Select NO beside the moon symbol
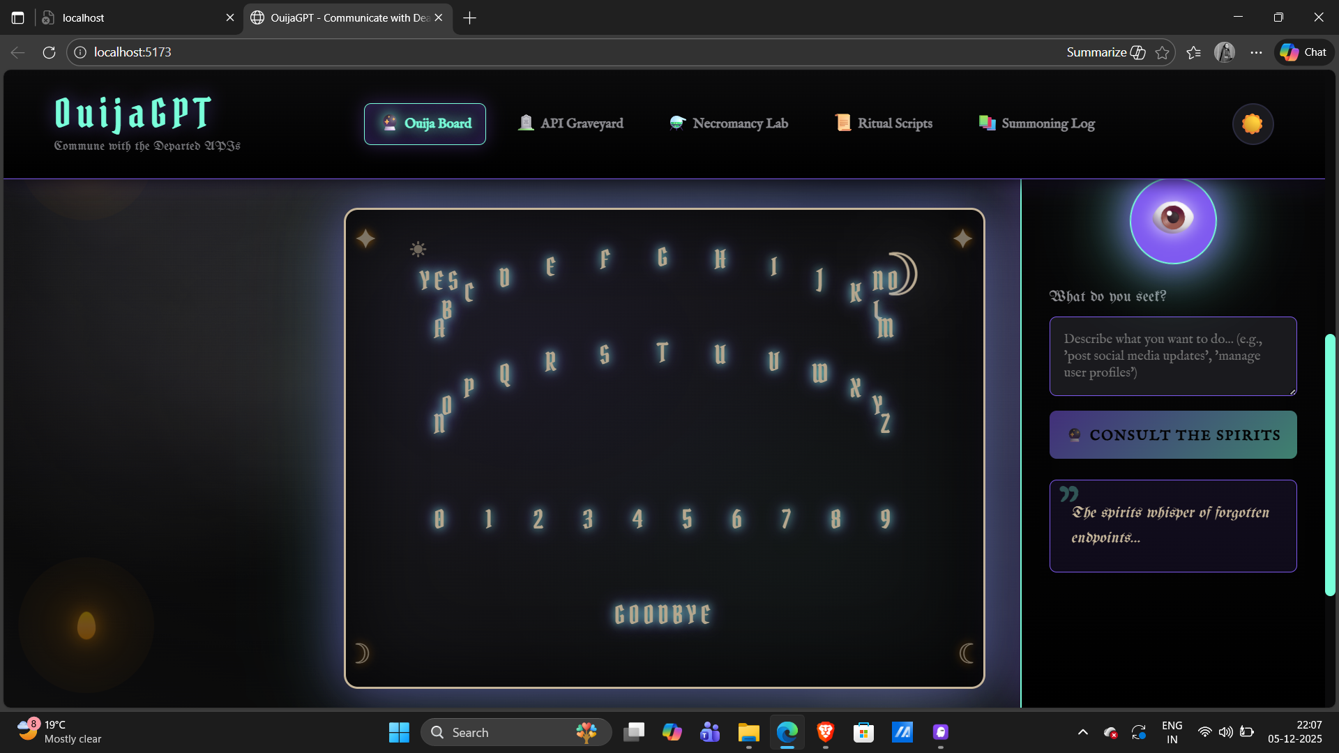The height and width of the screenshot is (753, 1339). (884, 280)
